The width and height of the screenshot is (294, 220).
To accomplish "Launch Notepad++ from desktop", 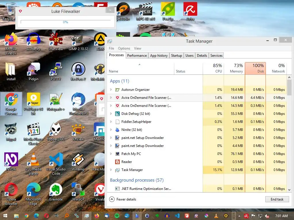I will [x=56, y=102].
